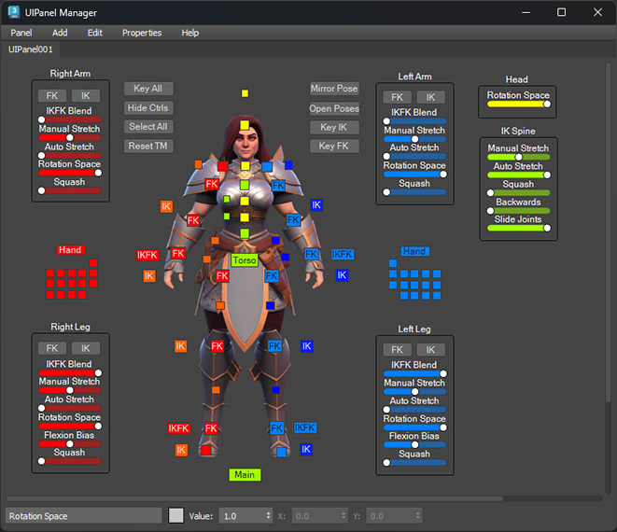Select the blue FK control on the left ankle
The width and height of the screenshot is (617, 532).
click(277, 428)
